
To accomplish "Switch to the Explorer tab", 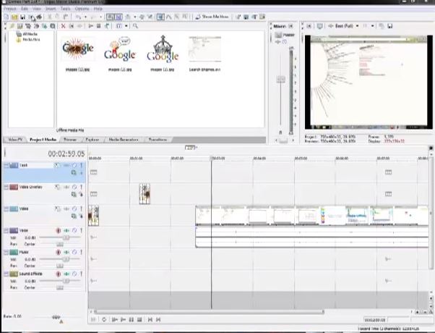I will (92, 140).
